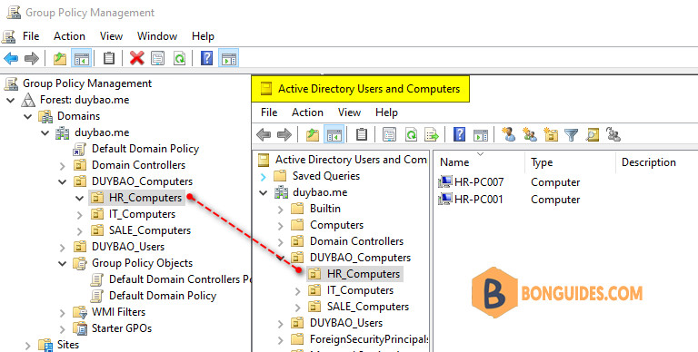Open File menu in Active Directory Users and Computers

269,112
